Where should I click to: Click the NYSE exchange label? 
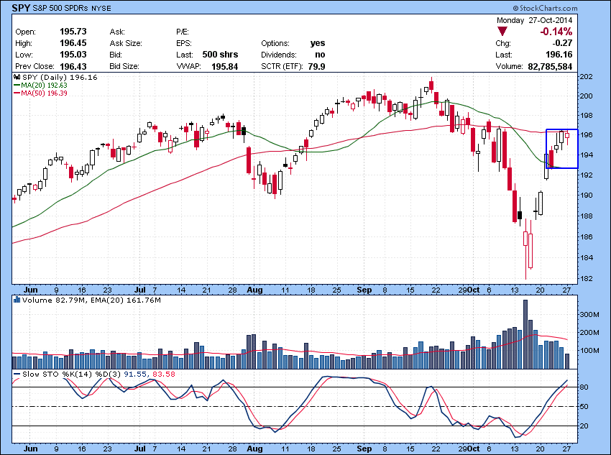(101, 8)
